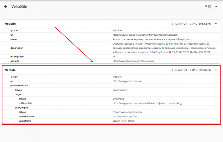This screenshot has width=223, height=142.
Task: Click the amazon content URL value
Action: tap(145, 35)
